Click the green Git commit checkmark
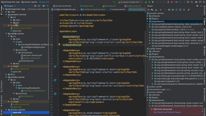Screen dimensions: 206x116 pyautogui.click(x=184, y=2)
